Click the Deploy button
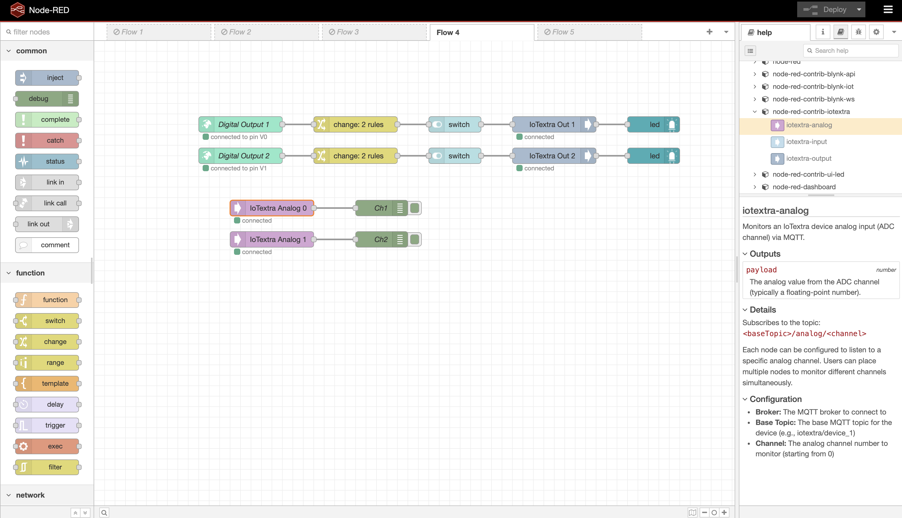The width and height of the screenshot is (902, 518). pos(825,10)
